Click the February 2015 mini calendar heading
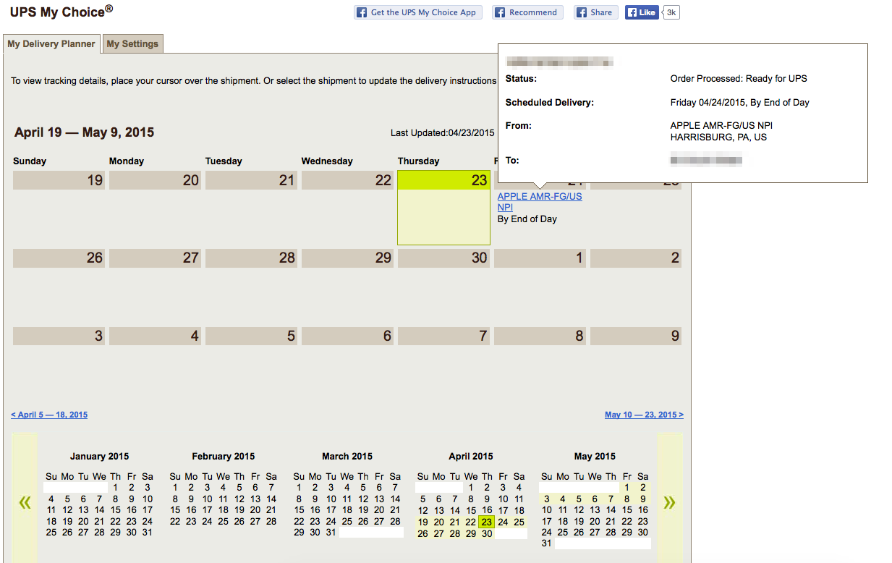The height and width of the screenshot is (563, 892). [224, 457]
